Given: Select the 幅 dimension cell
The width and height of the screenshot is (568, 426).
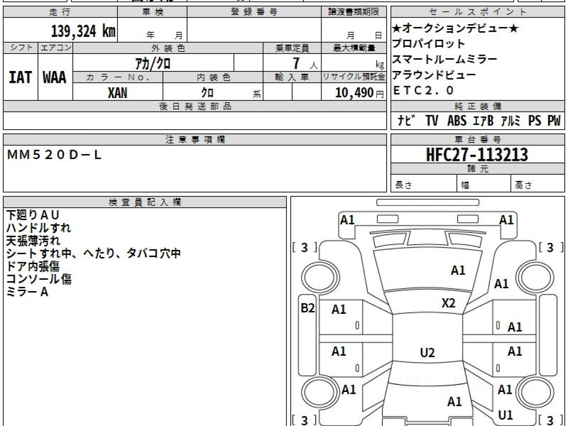Looking at the screenshot, I should pos(484,184).
